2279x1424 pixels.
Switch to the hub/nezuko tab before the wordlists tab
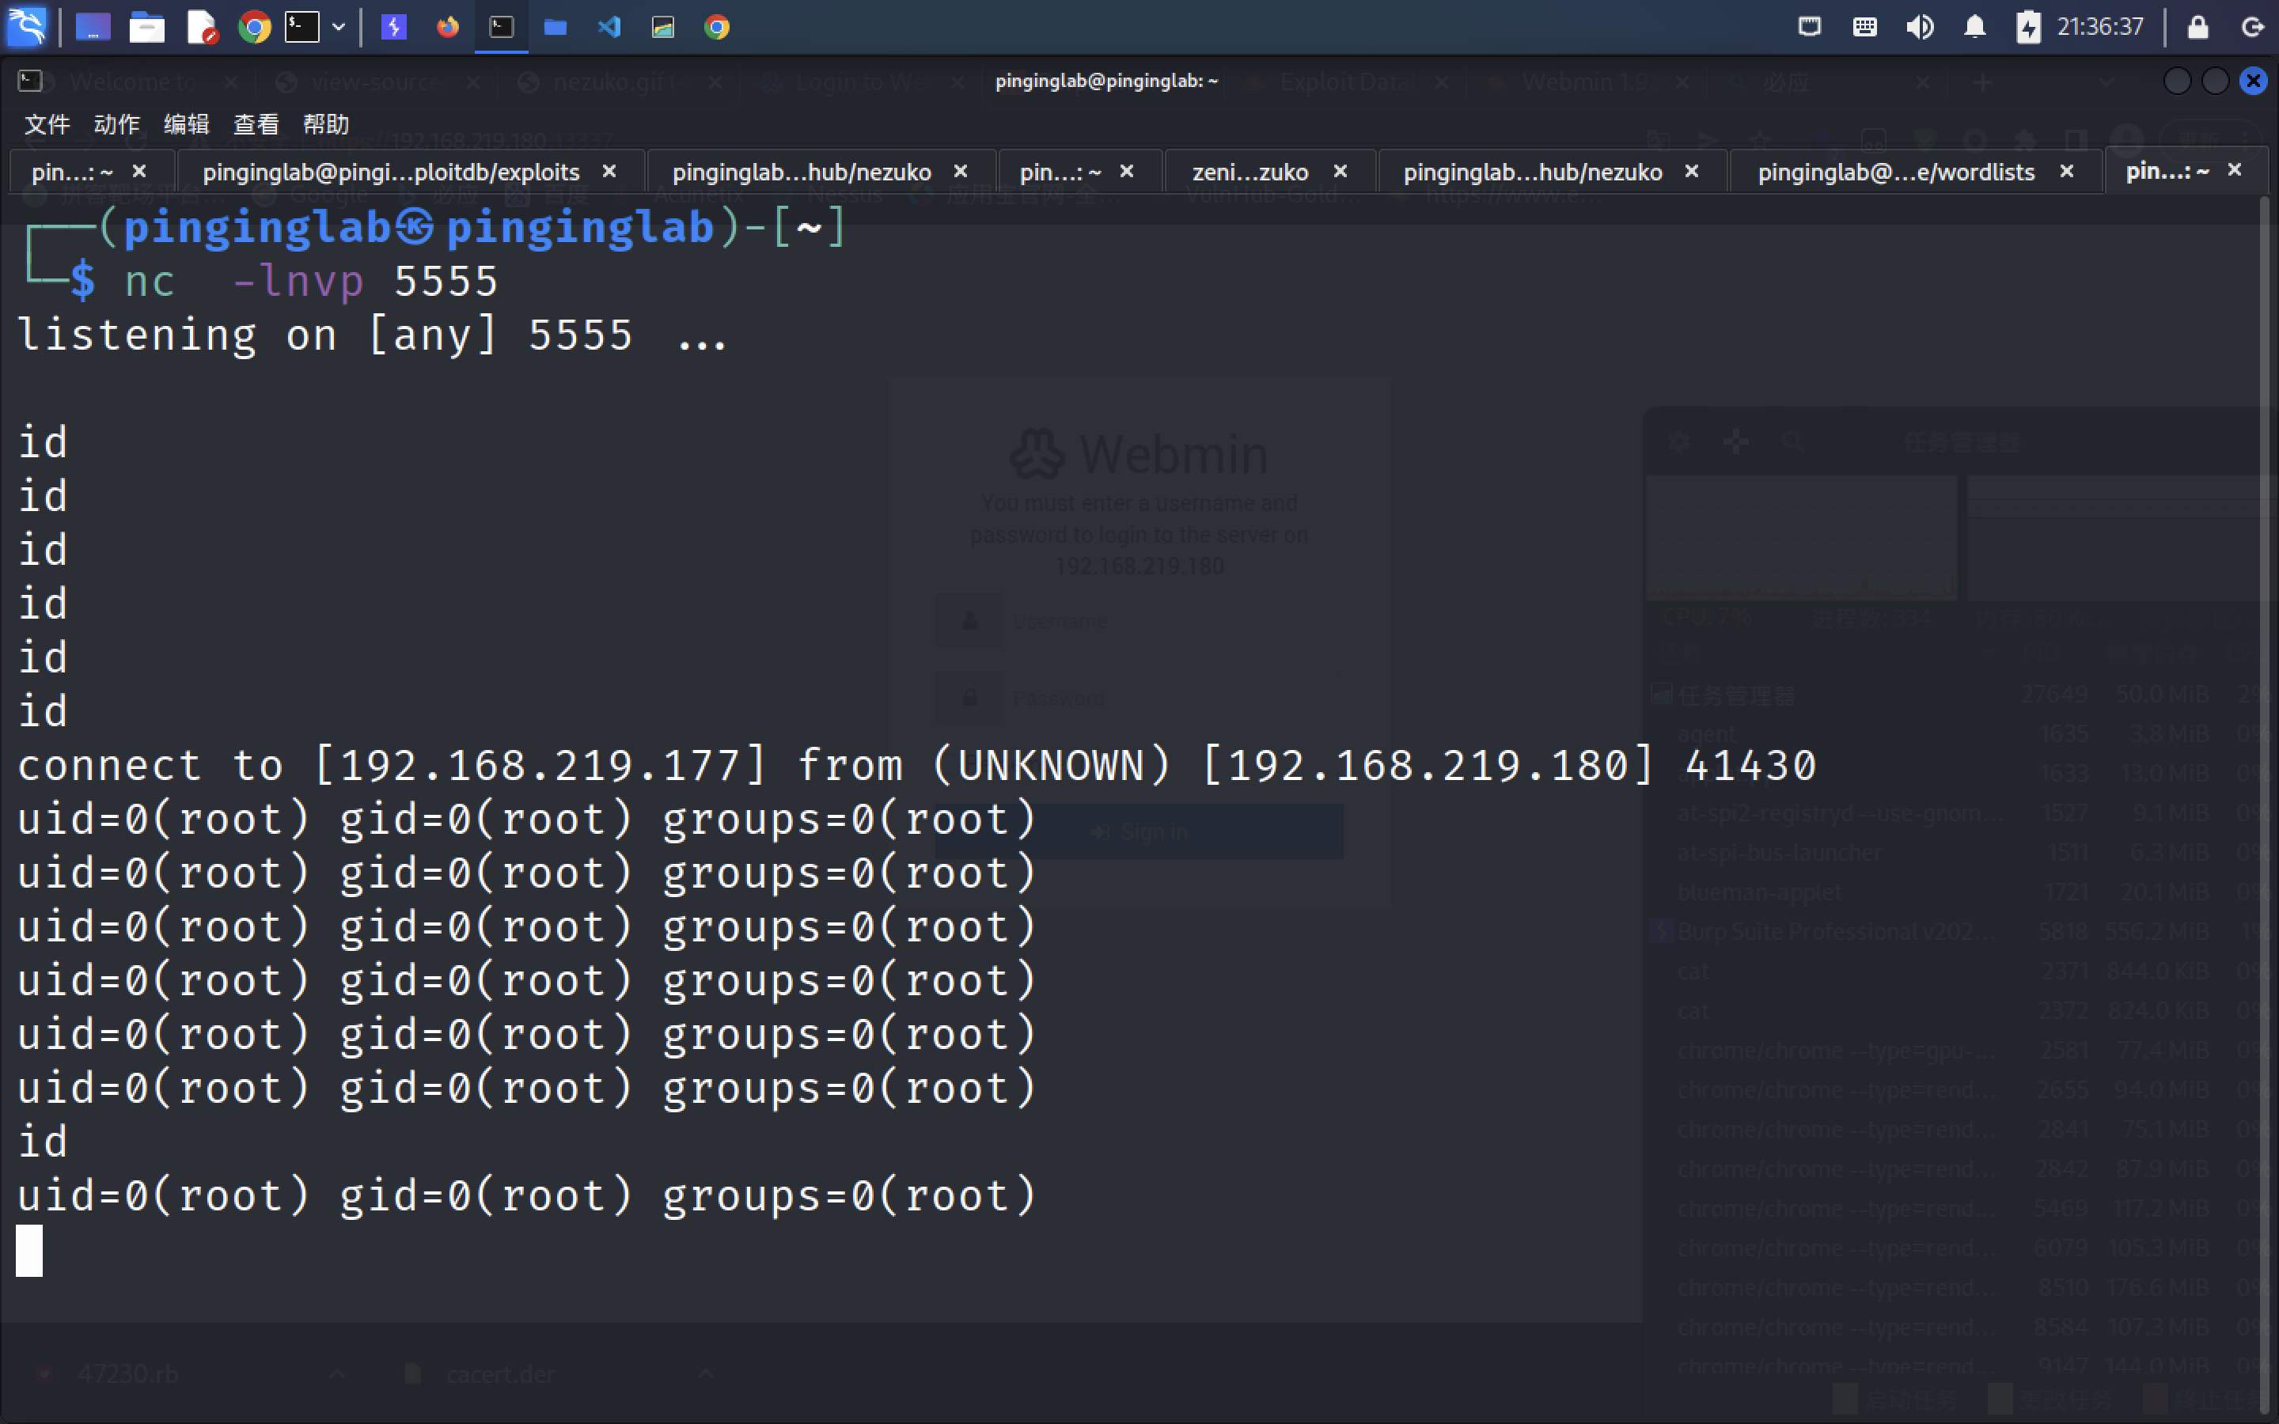coord(1532,172)
